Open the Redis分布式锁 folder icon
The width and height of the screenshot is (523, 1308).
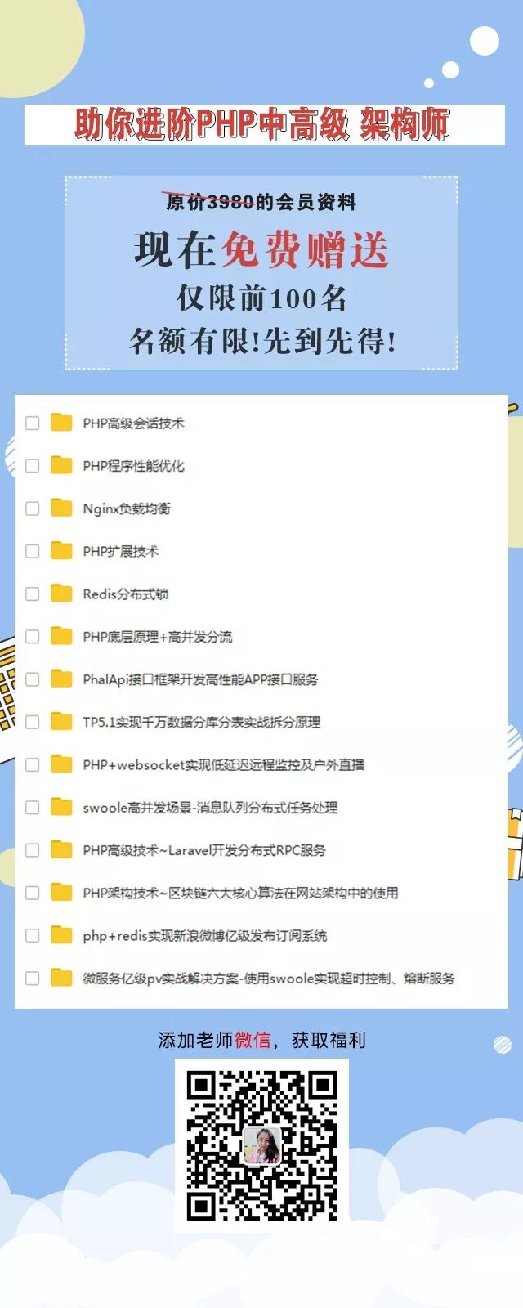coord(61,593)
